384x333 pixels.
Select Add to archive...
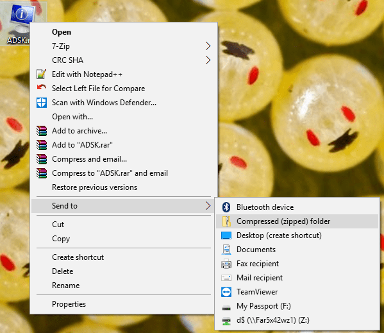124,131
